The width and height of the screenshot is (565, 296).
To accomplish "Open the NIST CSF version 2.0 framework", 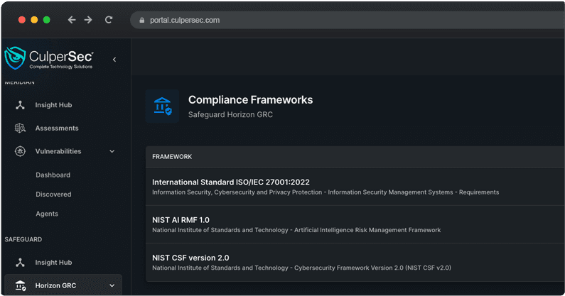I will click(x=190, y=258).
